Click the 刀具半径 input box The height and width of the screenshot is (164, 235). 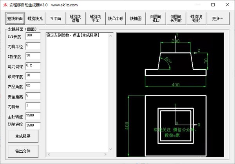click(x=33, y=46)
